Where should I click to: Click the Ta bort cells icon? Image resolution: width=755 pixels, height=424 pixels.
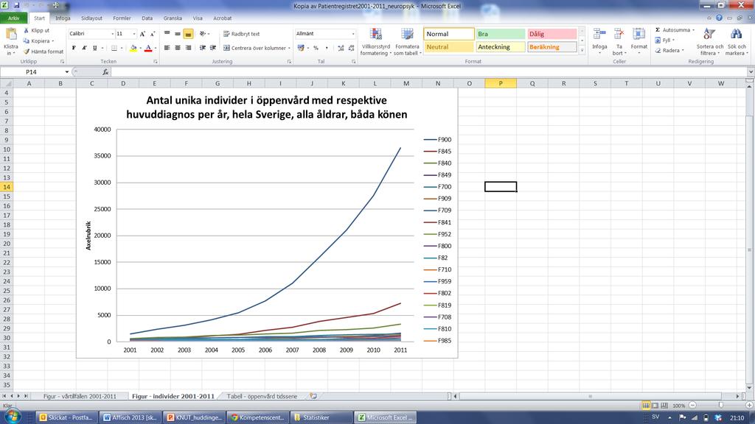619,35
